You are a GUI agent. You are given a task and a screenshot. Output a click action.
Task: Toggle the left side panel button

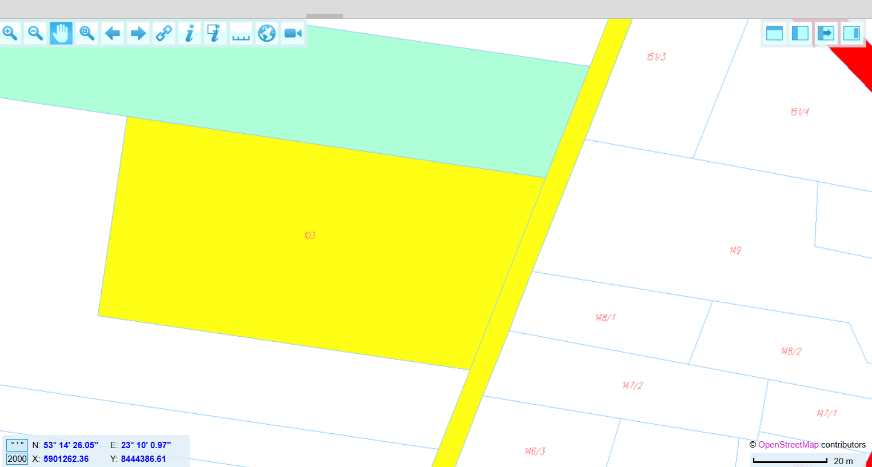pyautogui.click(x=800, y=33)
